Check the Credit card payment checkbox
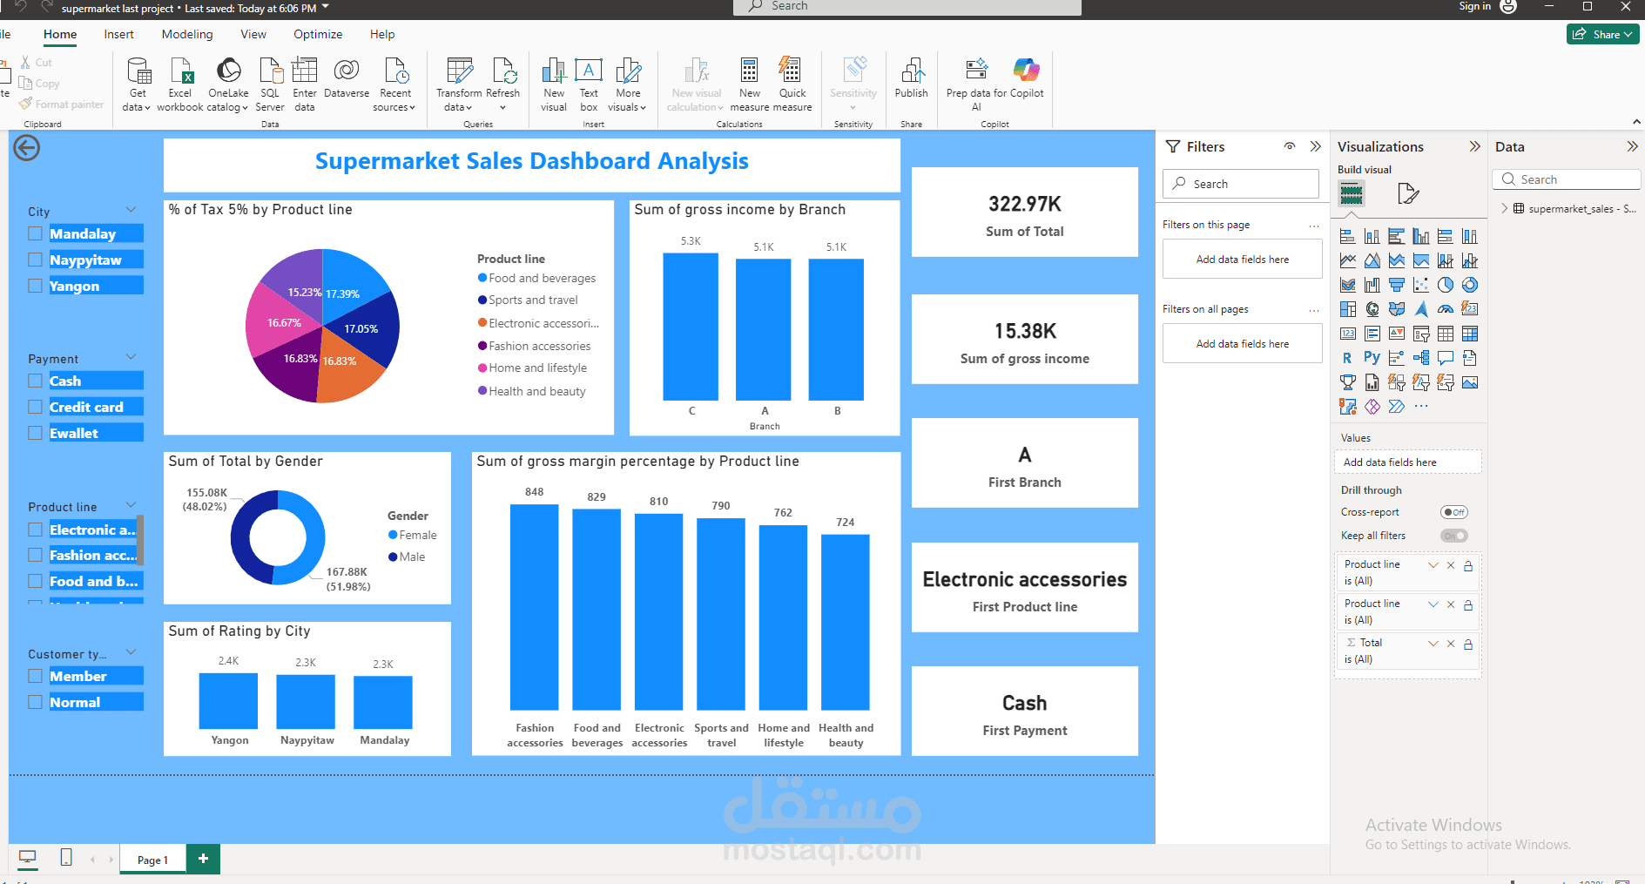 [35, 407]
